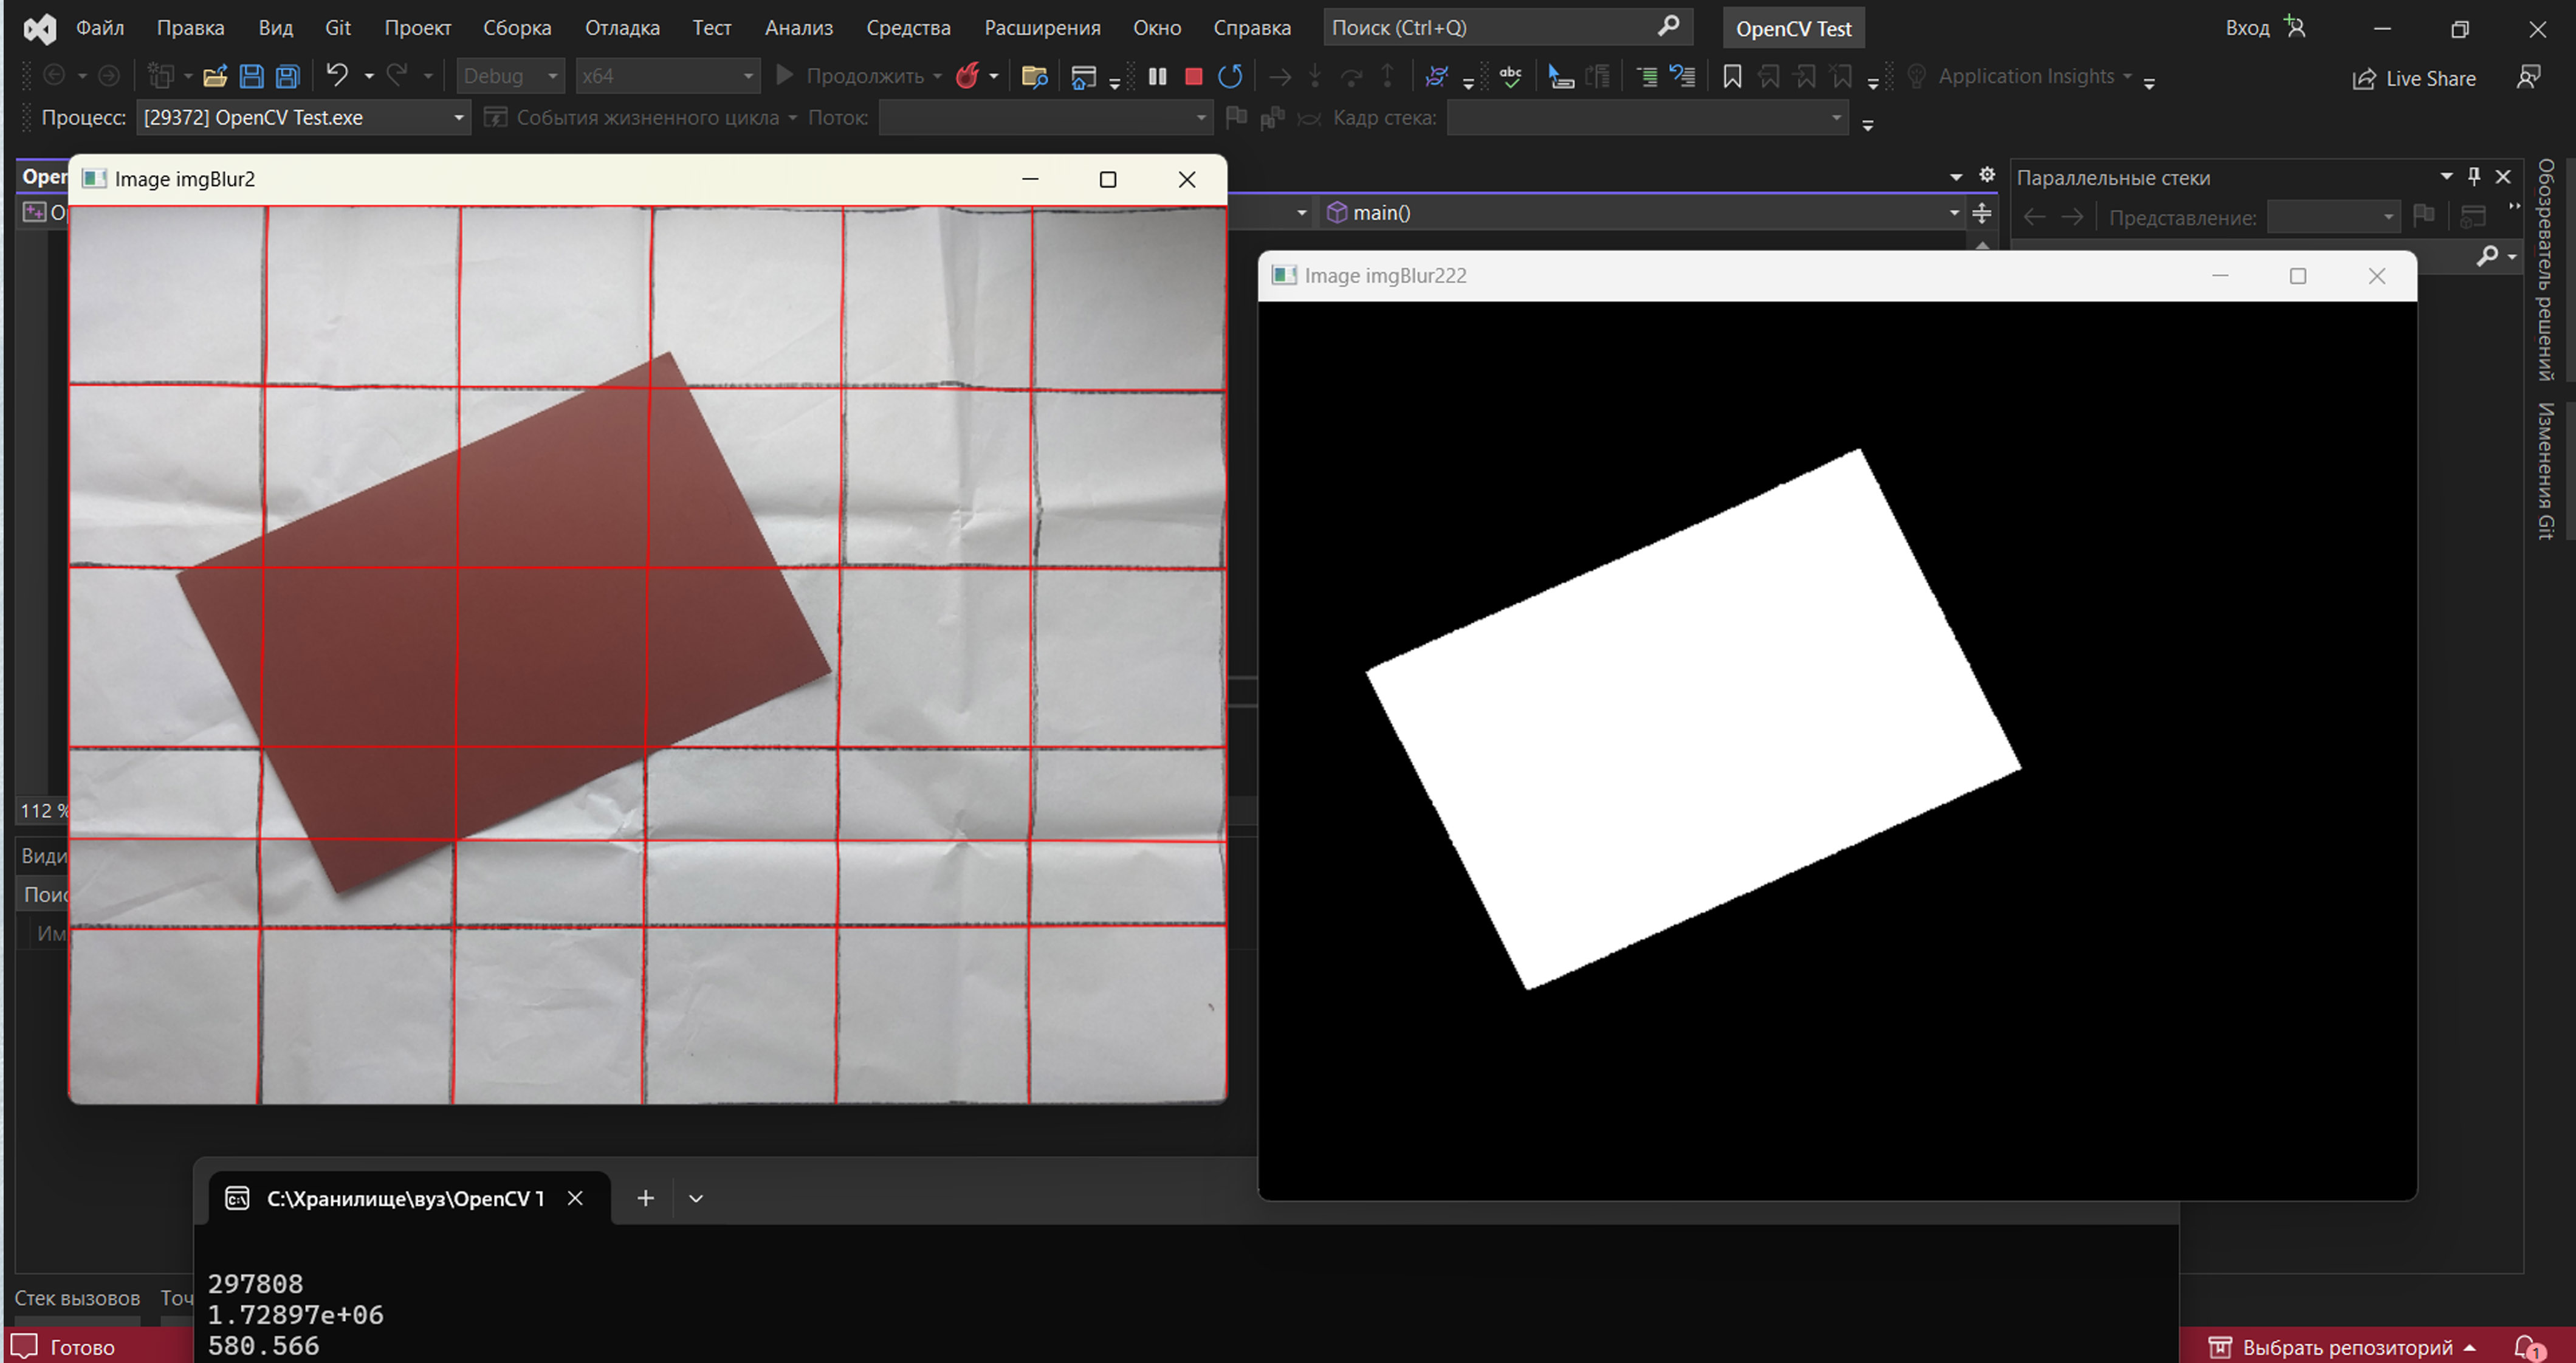Switch to the Стек вызовов tab
The image size is (2576, 1363).
[77, 1298]
